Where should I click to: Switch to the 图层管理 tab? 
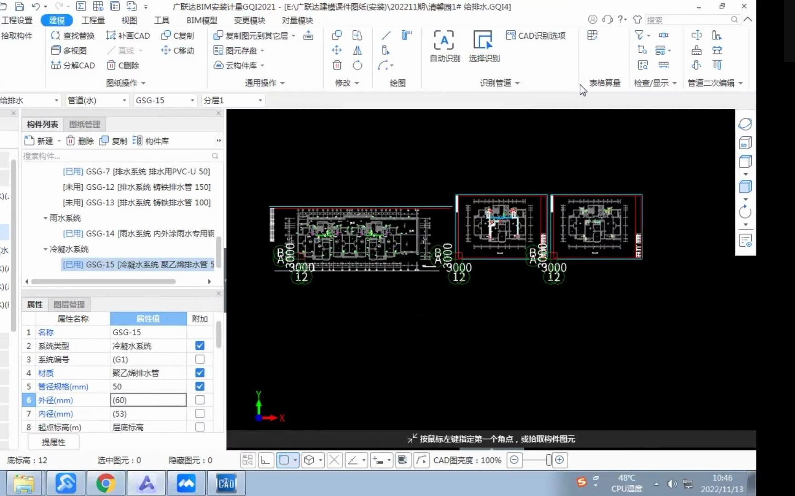point(69,304)
